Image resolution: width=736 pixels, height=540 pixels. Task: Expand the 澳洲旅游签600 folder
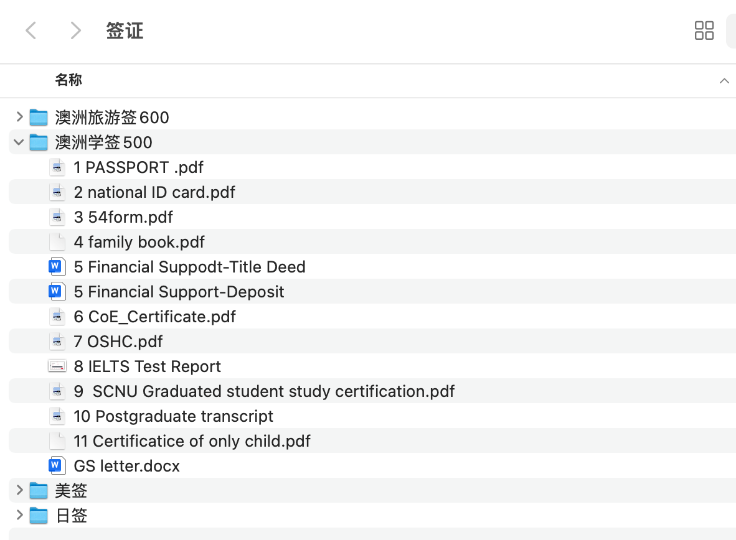19,117
